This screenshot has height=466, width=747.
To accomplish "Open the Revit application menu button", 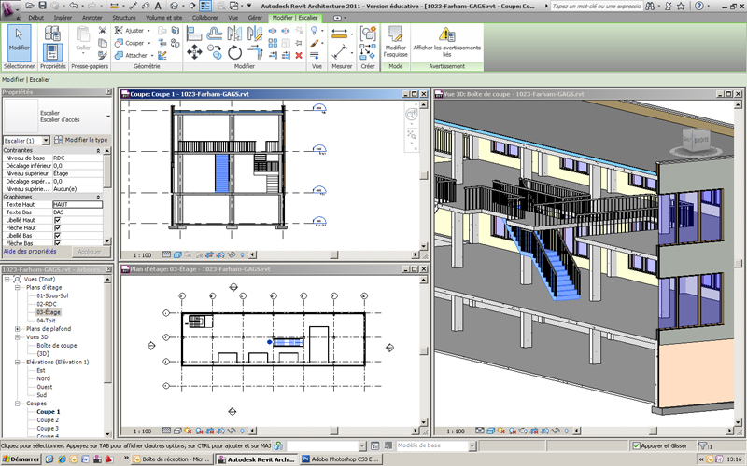I will (x=8, y=8).
